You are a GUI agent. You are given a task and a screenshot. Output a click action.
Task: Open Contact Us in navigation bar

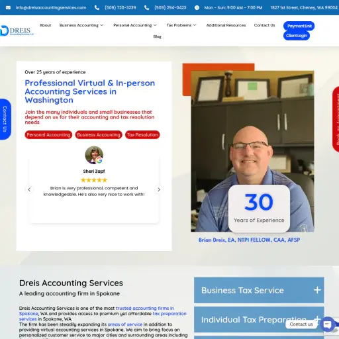coord(264,25)
